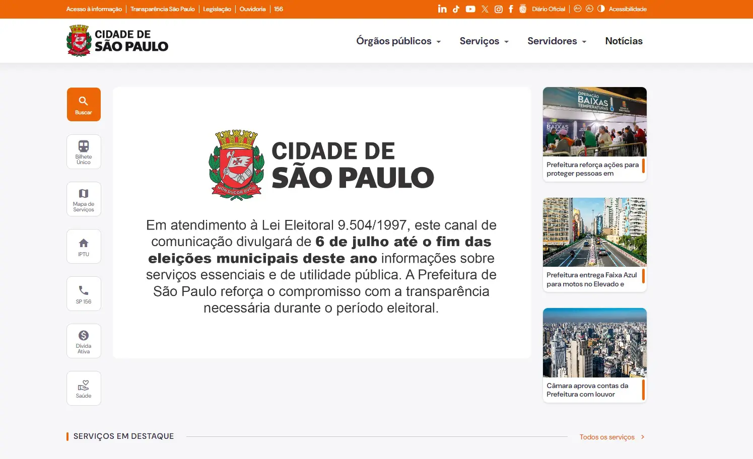
Task: Expand the Órgãos públicos menu
Action: pos(398,41)
